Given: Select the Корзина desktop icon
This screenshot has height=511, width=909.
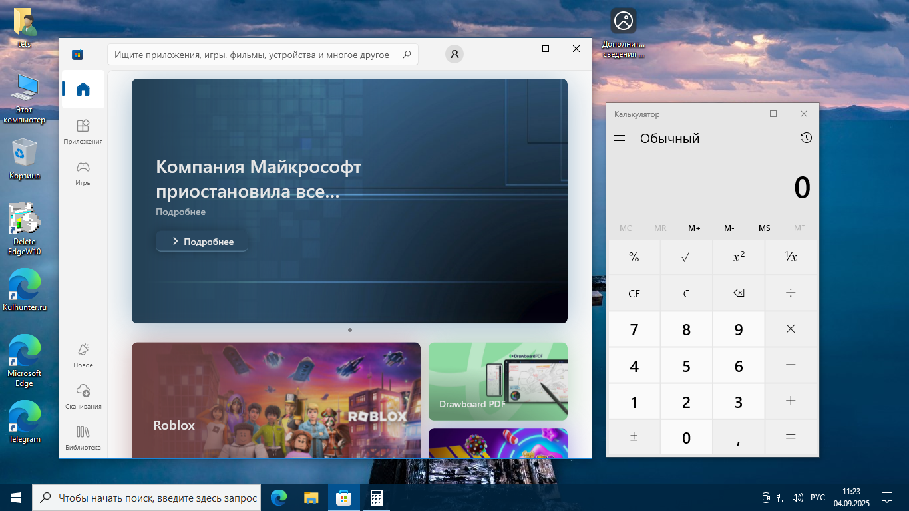Looking at the screenshot, I should 25,158.
